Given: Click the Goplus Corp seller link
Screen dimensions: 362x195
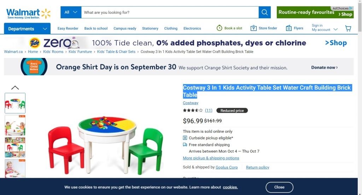Looking at the screenshot, I should coord(227,167).
